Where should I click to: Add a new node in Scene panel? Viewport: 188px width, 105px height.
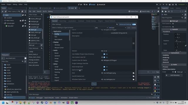point(3,11)
